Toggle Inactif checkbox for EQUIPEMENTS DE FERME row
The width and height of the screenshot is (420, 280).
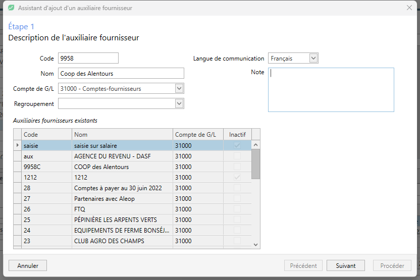click(237, 230)
